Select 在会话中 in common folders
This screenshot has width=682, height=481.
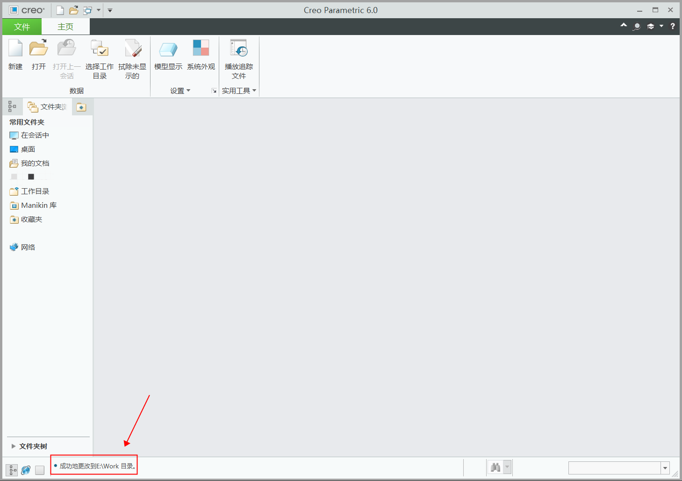tap(29, 135)
